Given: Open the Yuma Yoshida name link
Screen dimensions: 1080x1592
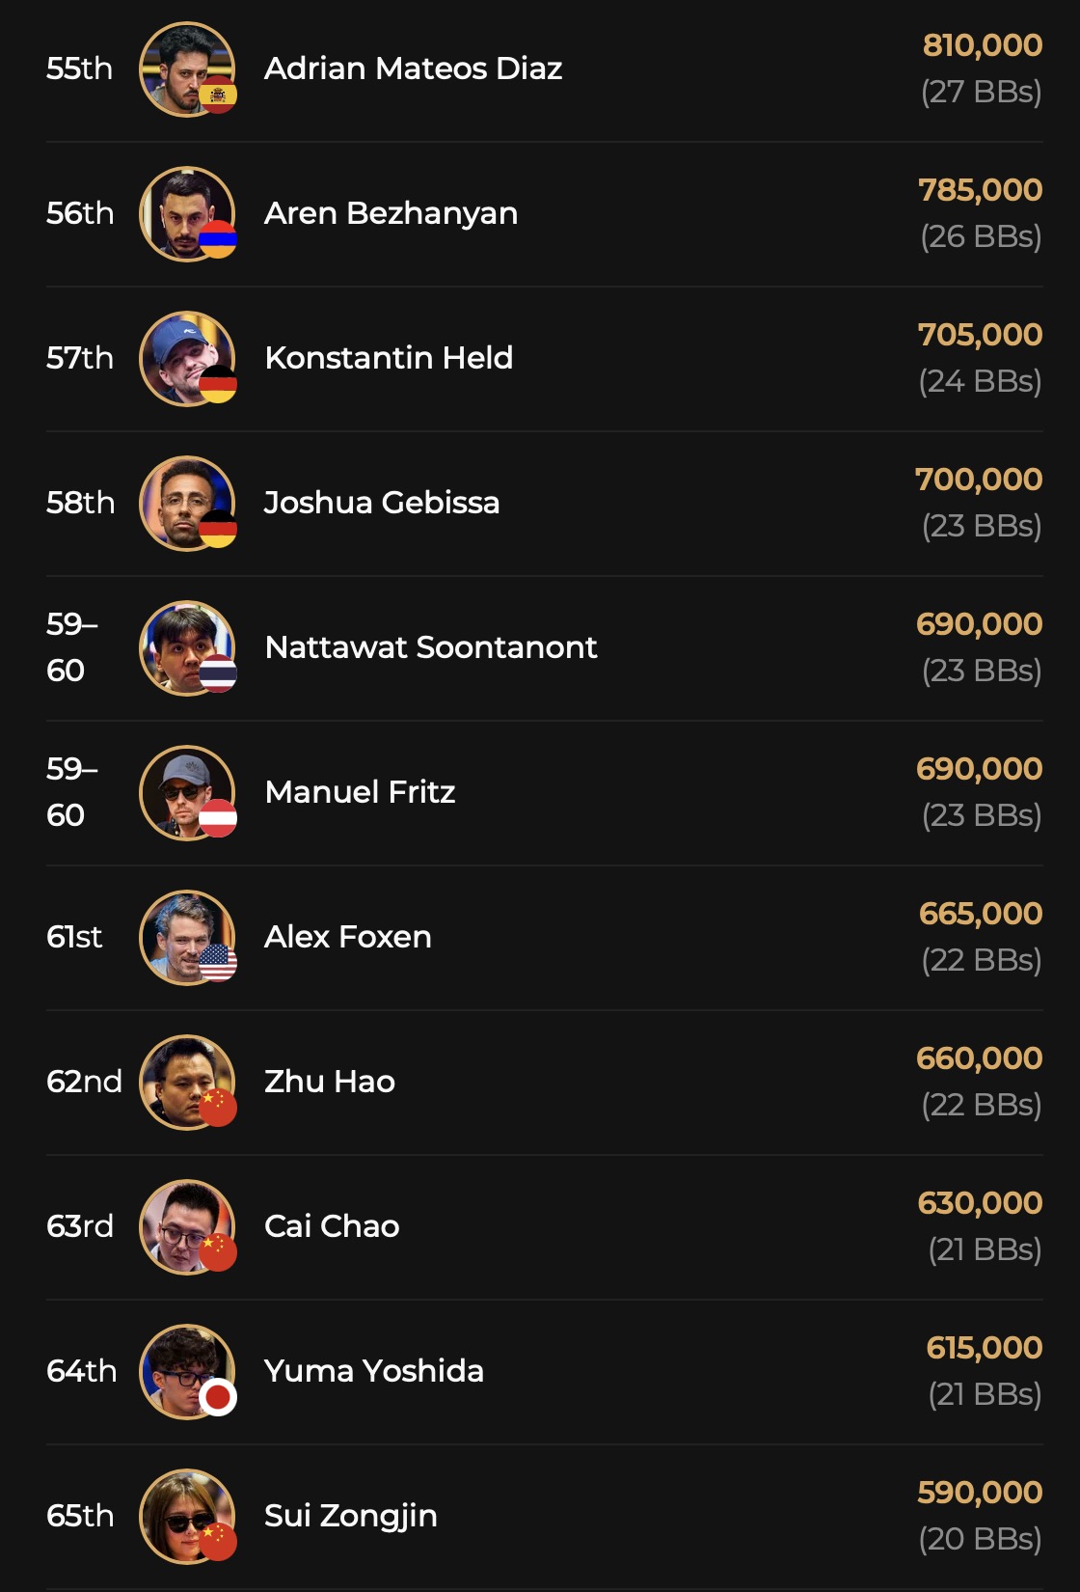Looking at the screenshot, I should (373, 1371).
